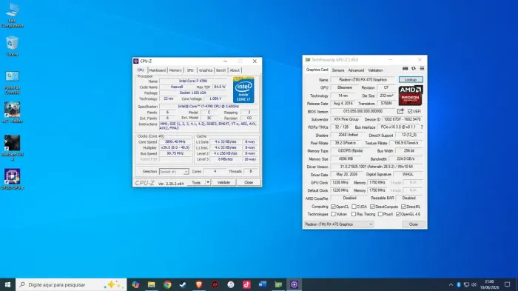Open the Graphics tab in CPU-Z
Screen dimensions: 518x291
pos(206,70)
